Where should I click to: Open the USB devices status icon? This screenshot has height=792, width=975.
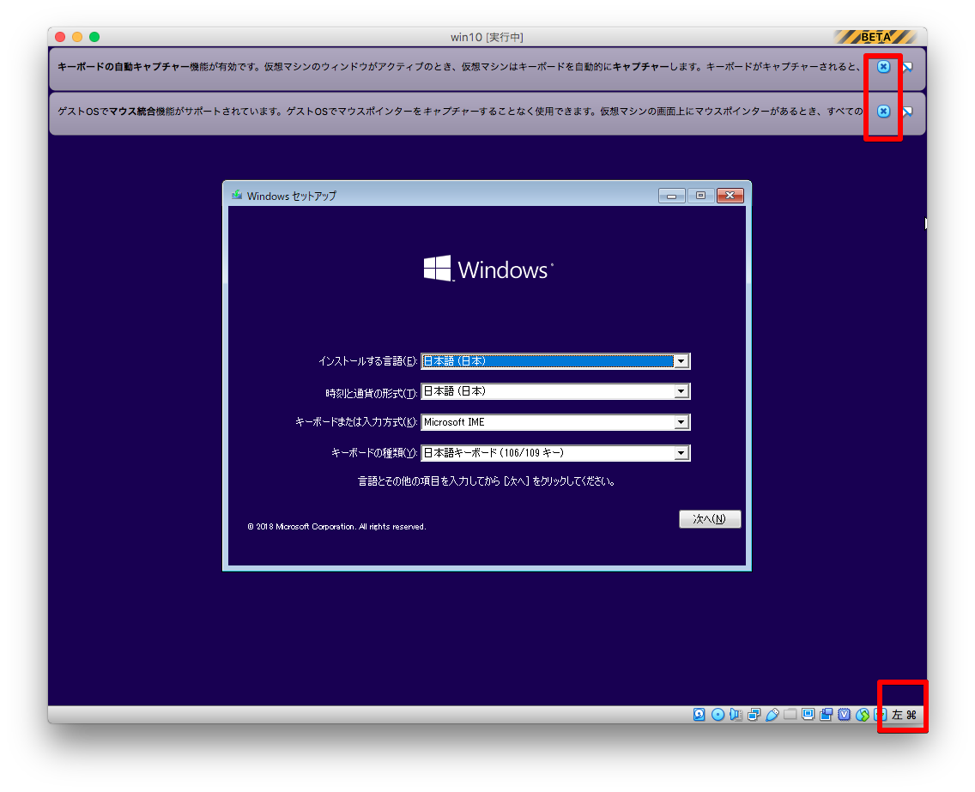coord(772,715)
